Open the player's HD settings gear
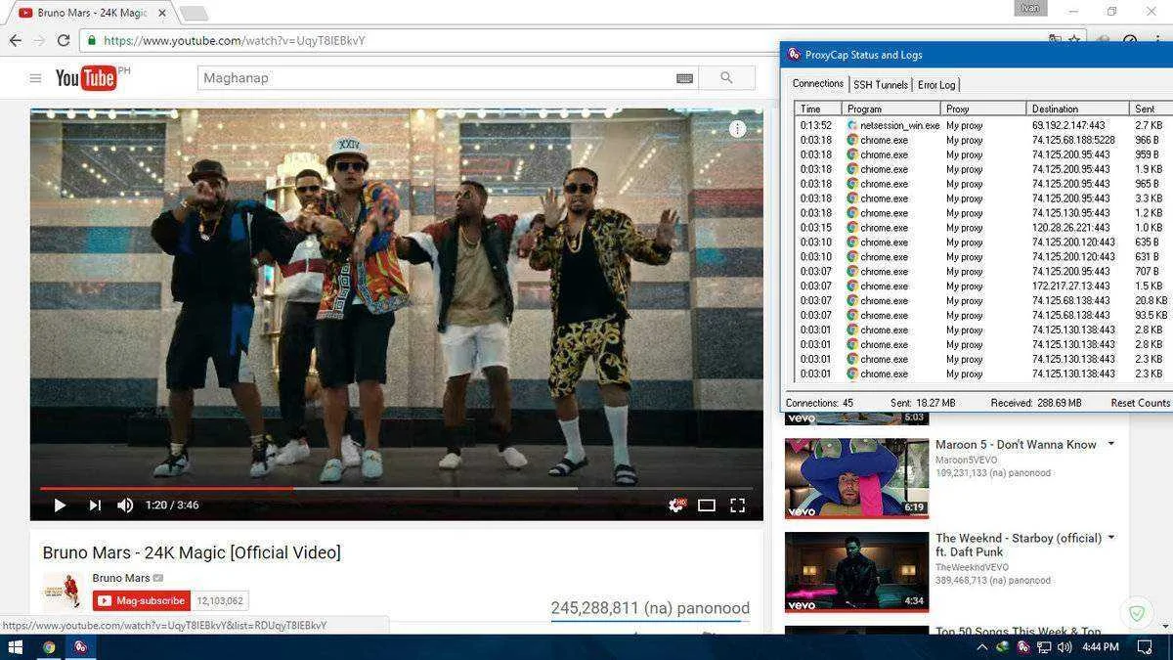The image size is (1173, 660). coord(675,505)
